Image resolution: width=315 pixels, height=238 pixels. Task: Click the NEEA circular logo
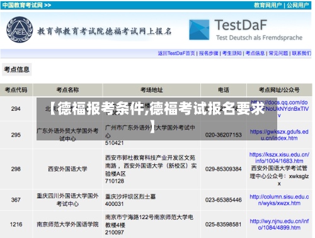20,30
